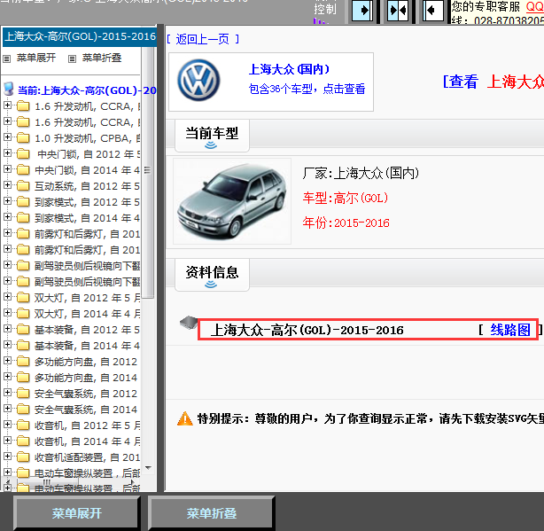Expand 到家模式, 自 2012 年 node
Viewport: 544px width, 531px height.
[7, 201]
